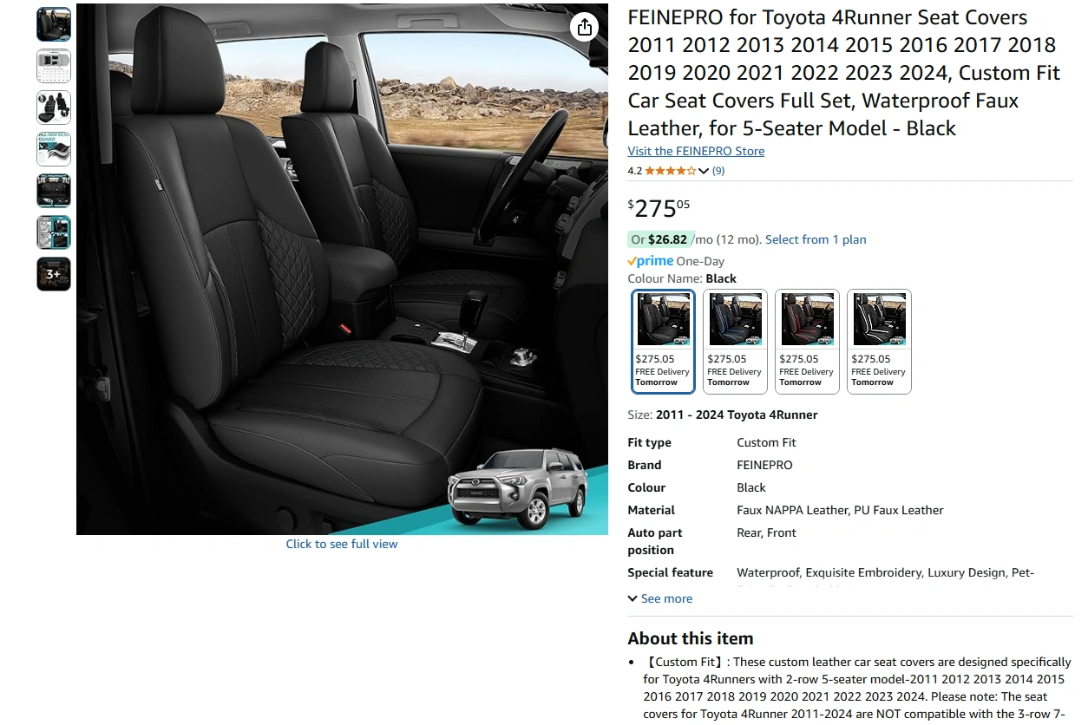Visit the FEINEPRO Store link
Screen dimensions: 1088x725
tap(696, 151)
